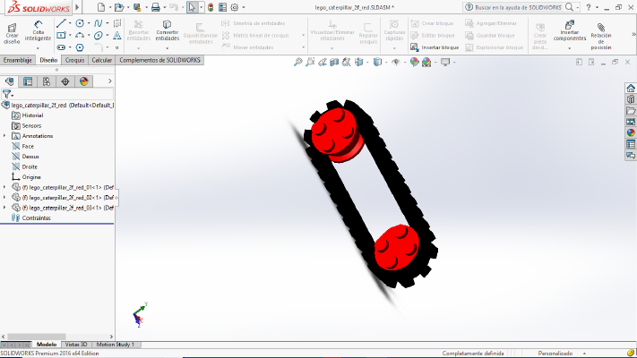
Task: Open File Explorer in task pane
Action: [x=631, y=110]
